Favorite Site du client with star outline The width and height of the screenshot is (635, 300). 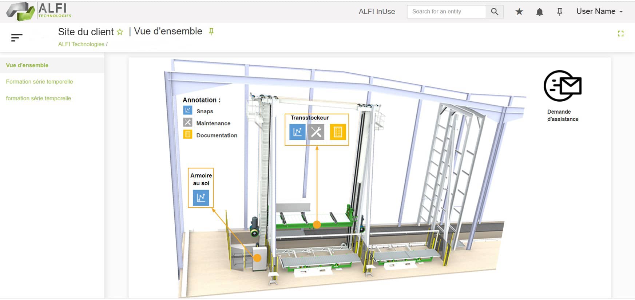pos(120,32)
